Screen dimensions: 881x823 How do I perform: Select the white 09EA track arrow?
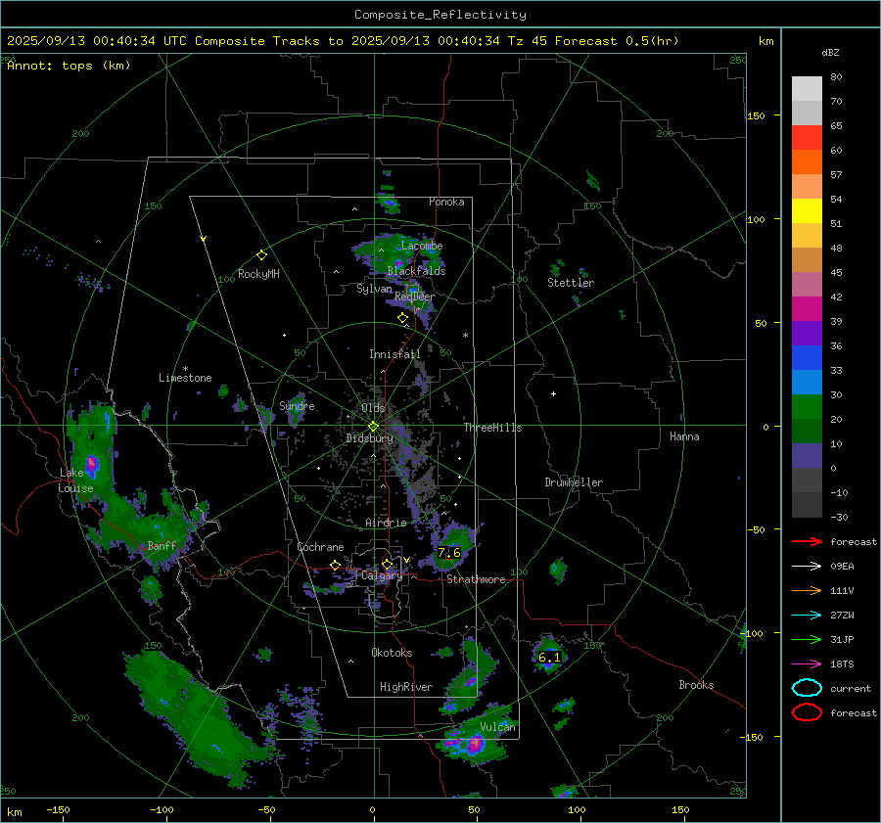(807, 567)
